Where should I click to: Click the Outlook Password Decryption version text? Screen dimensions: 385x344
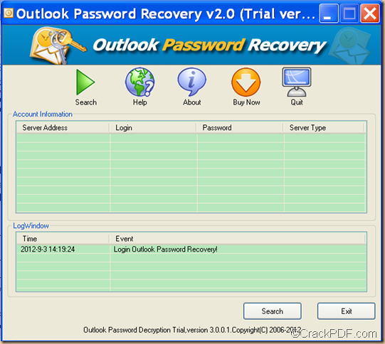coord(192,330)
